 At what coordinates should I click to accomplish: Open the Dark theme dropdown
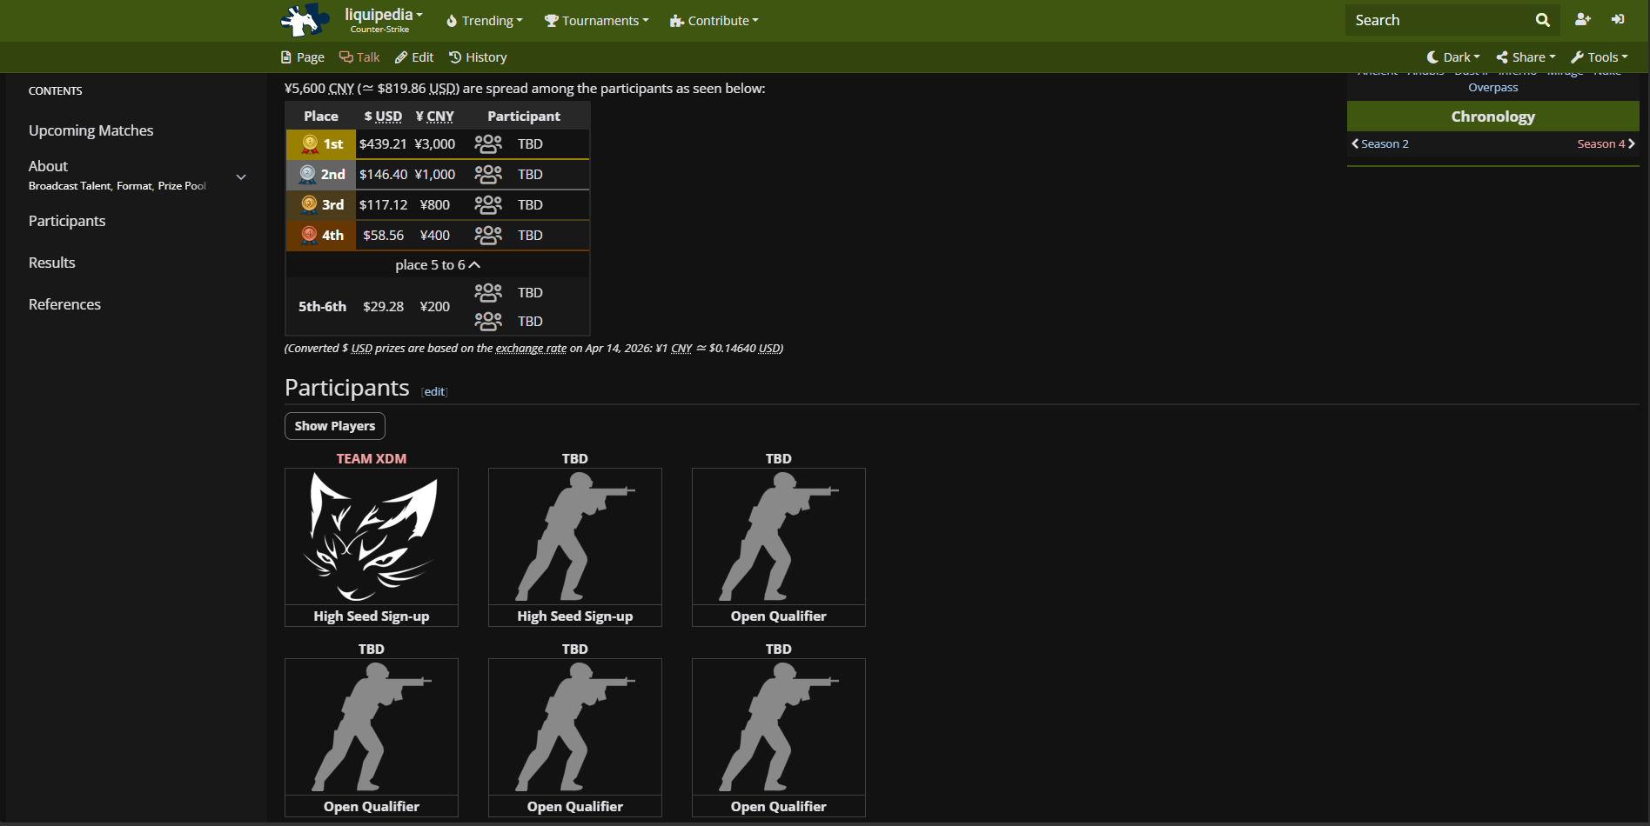point(1453,57)
